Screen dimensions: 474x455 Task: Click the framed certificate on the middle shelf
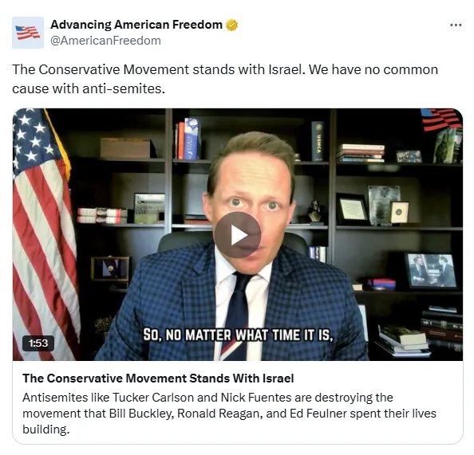353,209
